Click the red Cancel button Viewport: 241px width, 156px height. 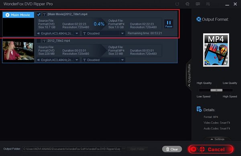[211, 149]
